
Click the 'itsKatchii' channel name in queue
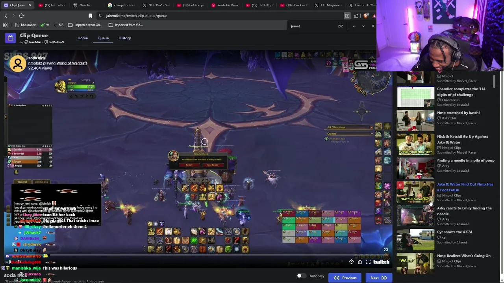tap(449, 118)
